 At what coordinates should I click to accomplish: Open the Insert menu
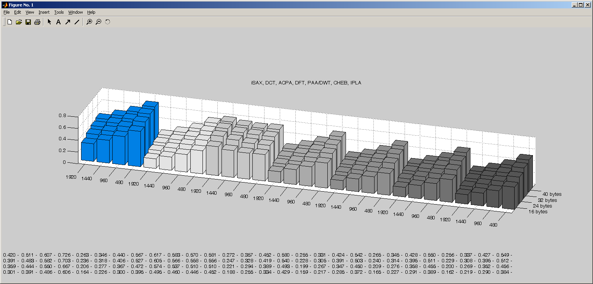(44, 12)
